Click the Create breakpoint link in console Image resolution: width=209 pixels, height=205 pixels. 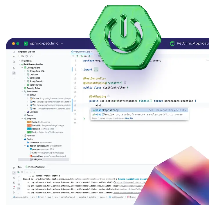[x=107, y=179]
